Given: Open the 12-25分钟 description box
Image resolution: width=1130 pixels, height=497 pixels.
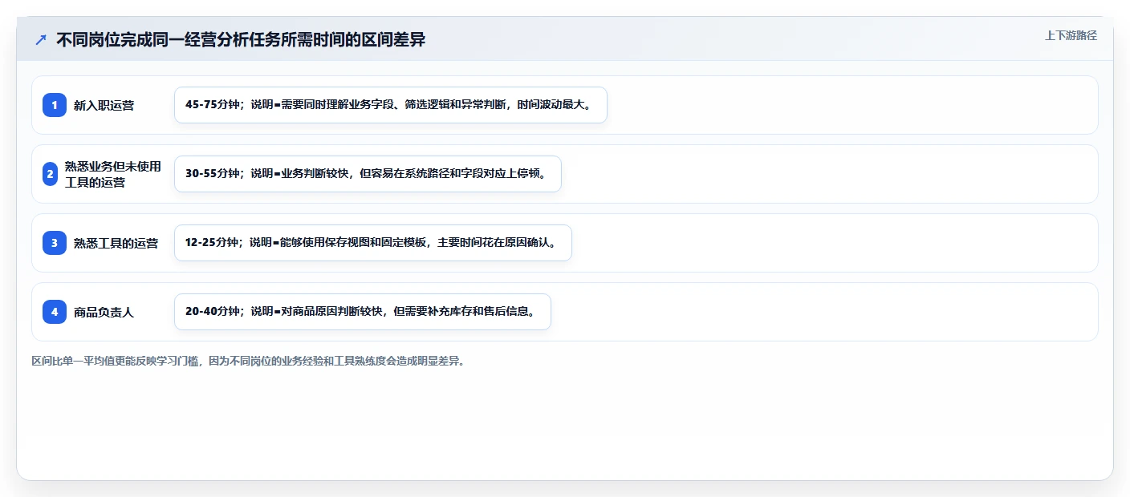Looking at the screenshot, I should tap(373, 243).
